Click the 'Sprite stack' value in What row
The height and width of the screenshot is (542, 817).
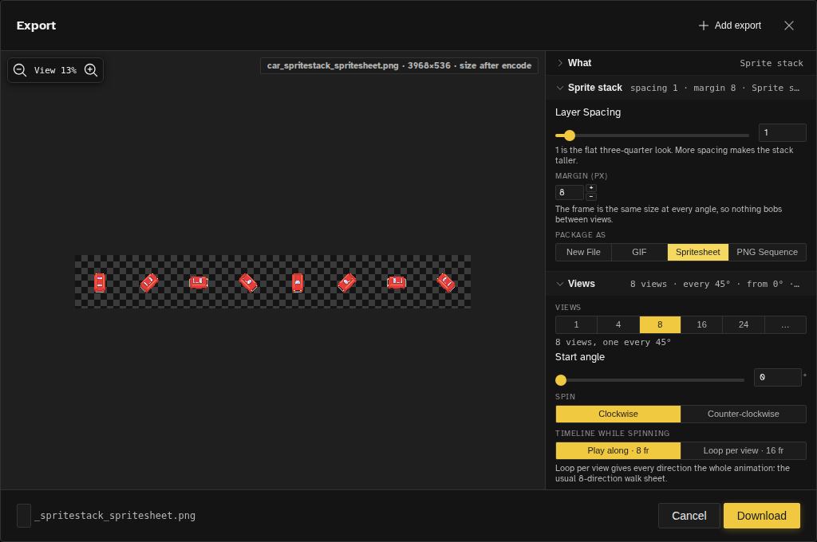[772, 63]
